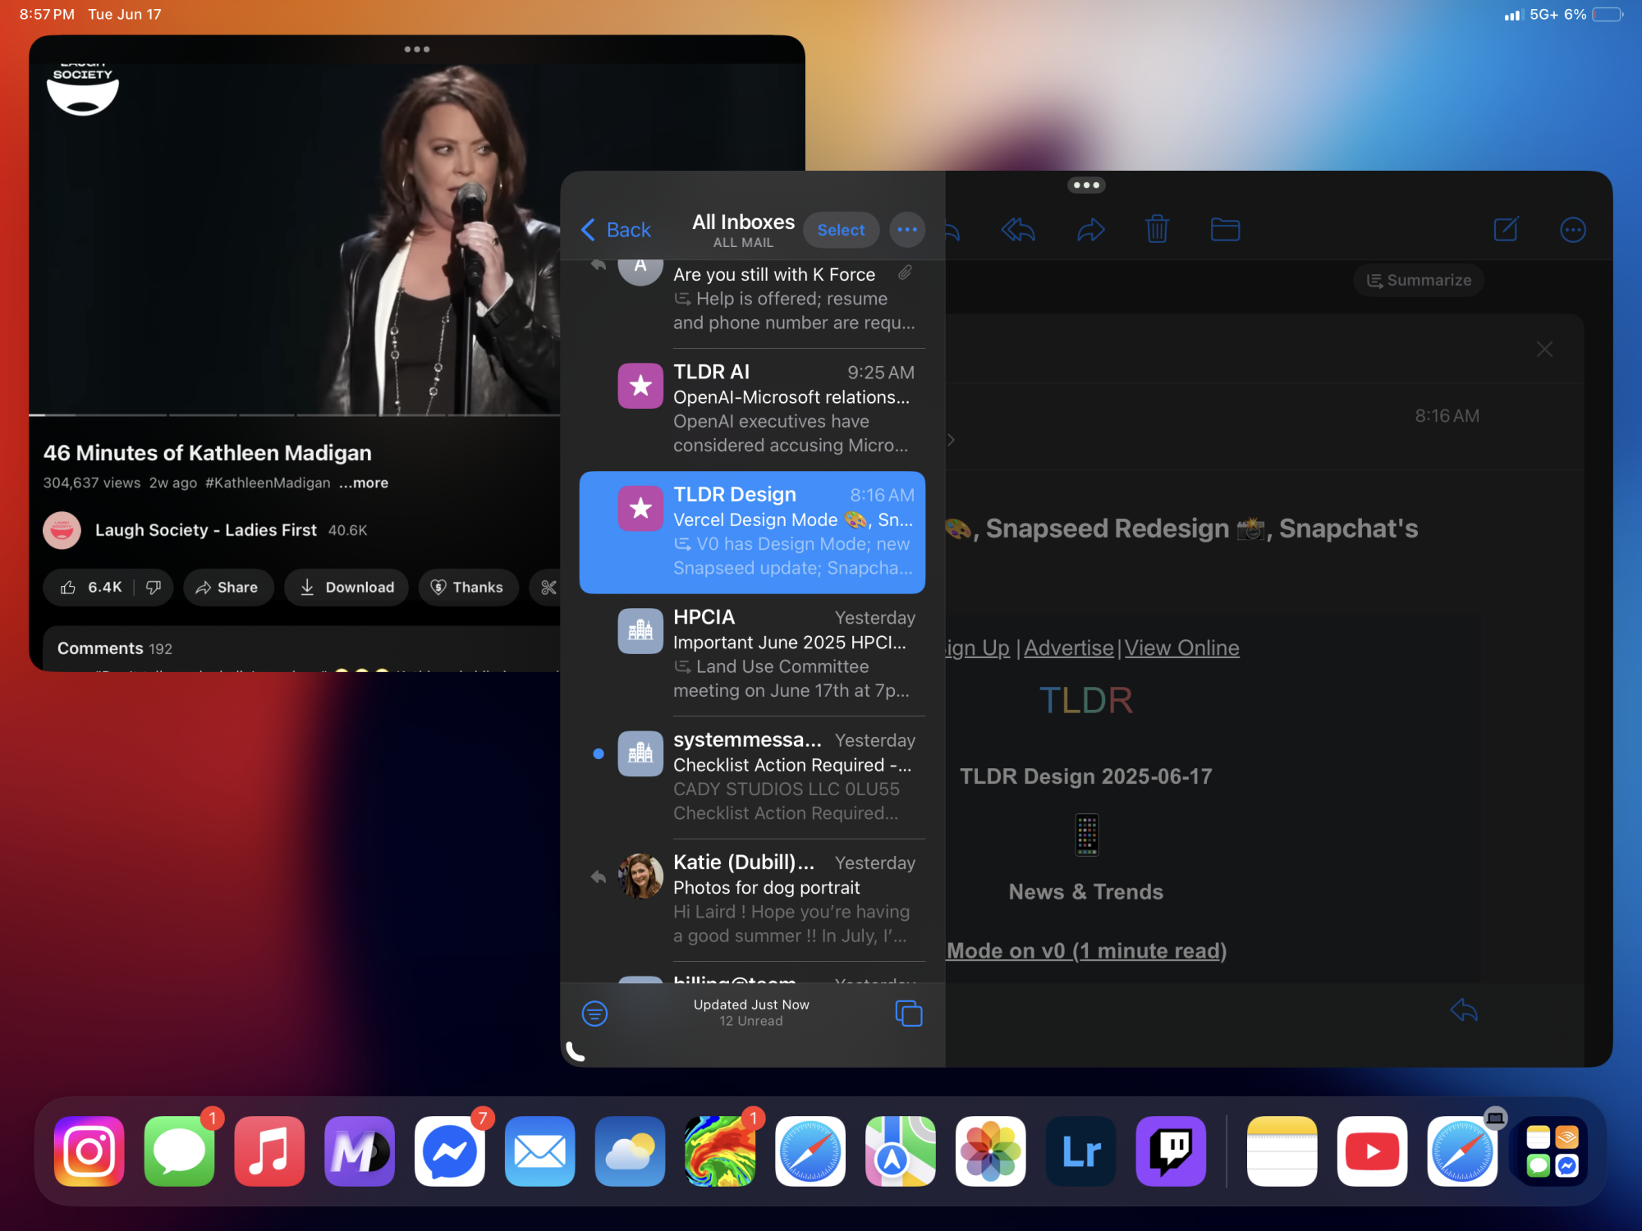Open the ellipsis menu next to Select
This screenshot has height=1231, width=1642.
point(906,230)
